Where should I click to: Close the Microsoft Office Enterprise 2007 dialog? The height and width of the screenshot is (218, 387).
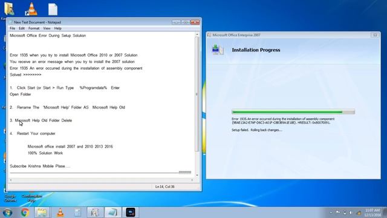point(375,35)
